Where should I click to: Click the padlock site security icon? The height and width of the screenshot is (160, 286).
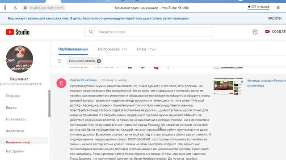[25, 8]
